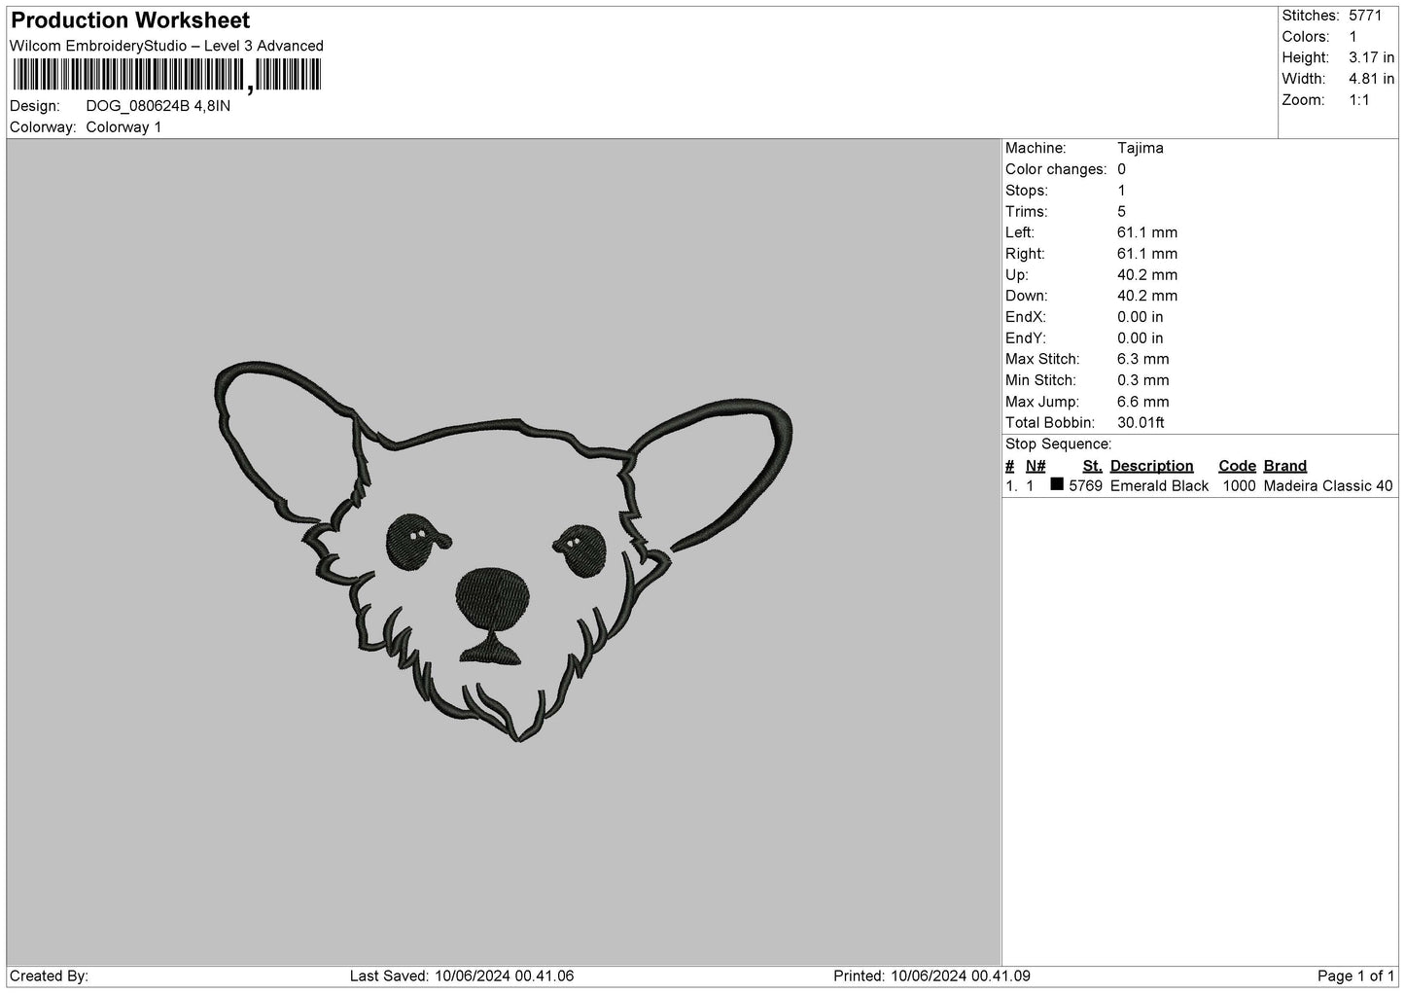Click the thread code 1000
1405x993 pixels.
(1239, 486)
